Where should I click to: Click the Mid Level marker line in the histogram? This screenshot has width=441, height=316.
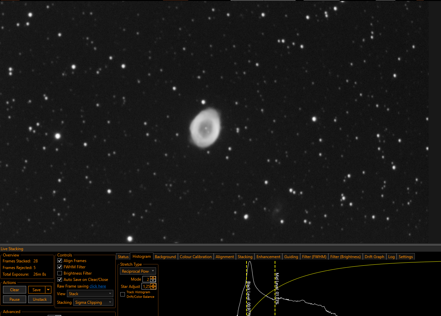point(275,288)
